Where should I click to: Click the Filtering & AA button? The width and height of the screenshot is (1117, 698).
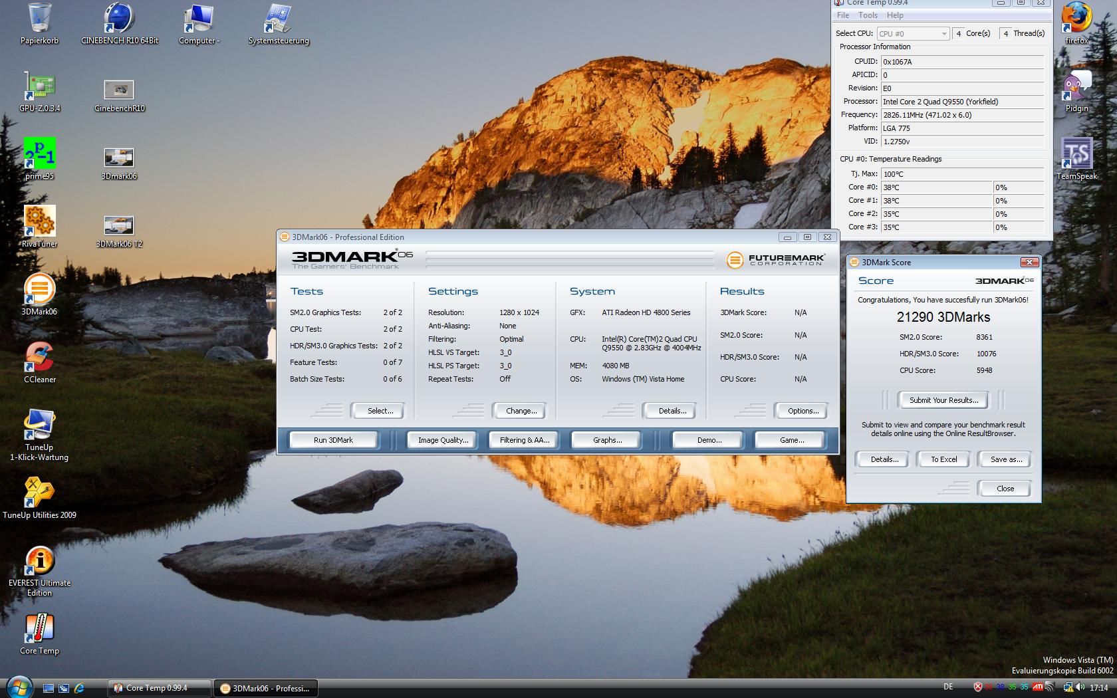525,440
